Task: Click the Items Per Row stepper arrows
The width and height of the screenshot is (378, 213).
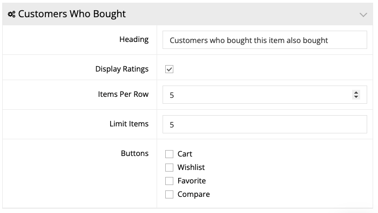Action: (356, 95)
